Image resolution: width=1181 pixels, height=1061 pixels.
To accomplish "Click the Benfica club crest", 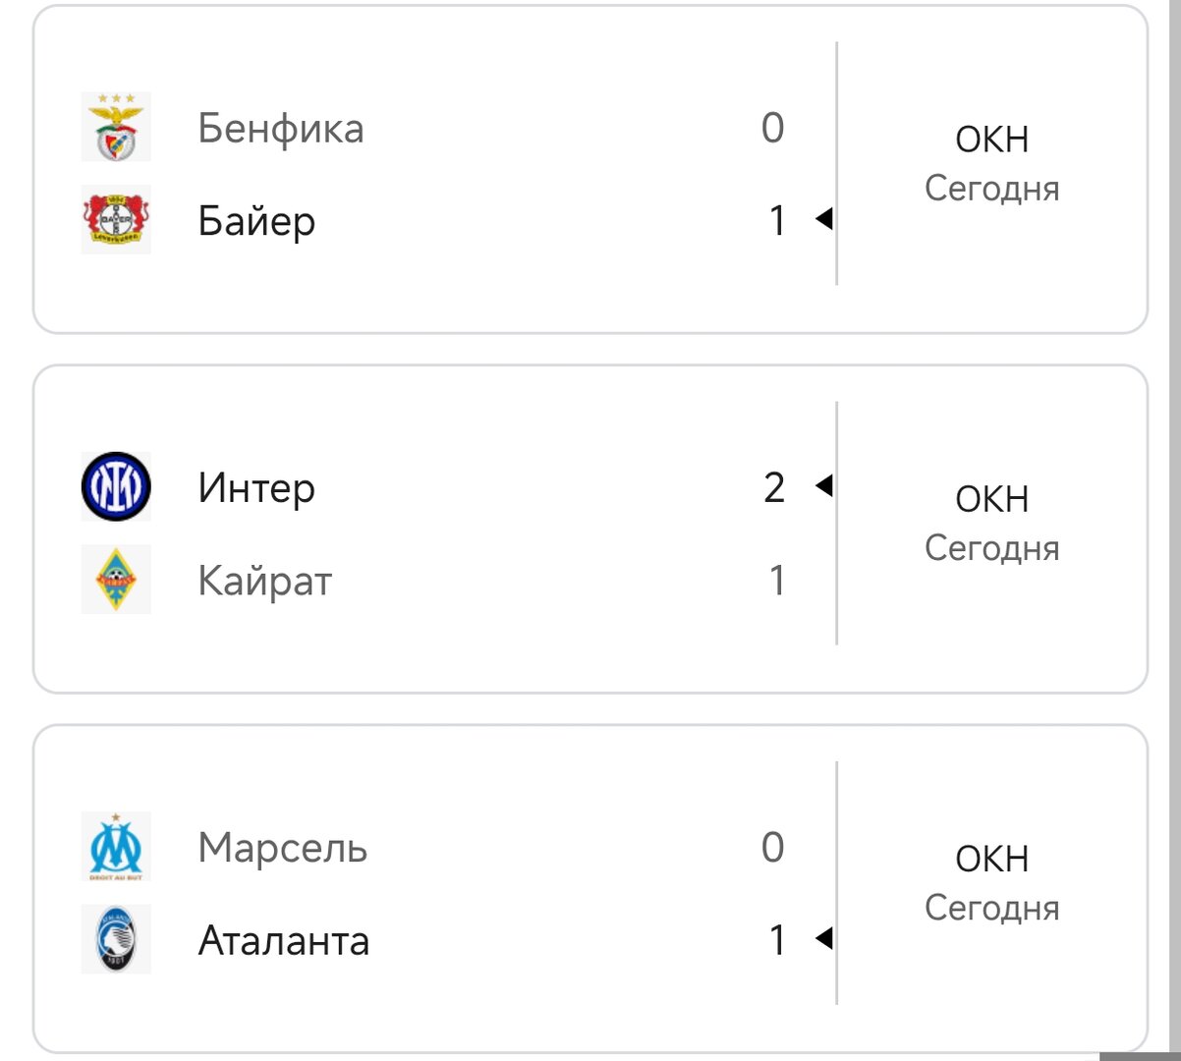I will point(116,128).
